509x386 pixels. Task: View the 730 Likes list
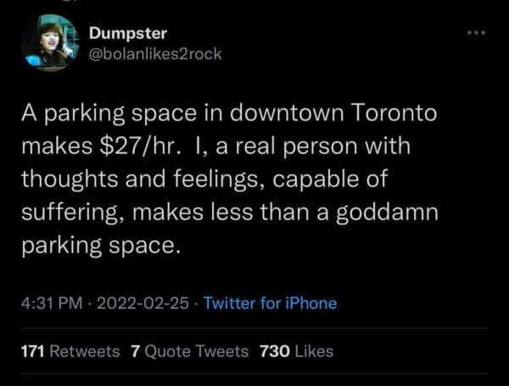296,350
